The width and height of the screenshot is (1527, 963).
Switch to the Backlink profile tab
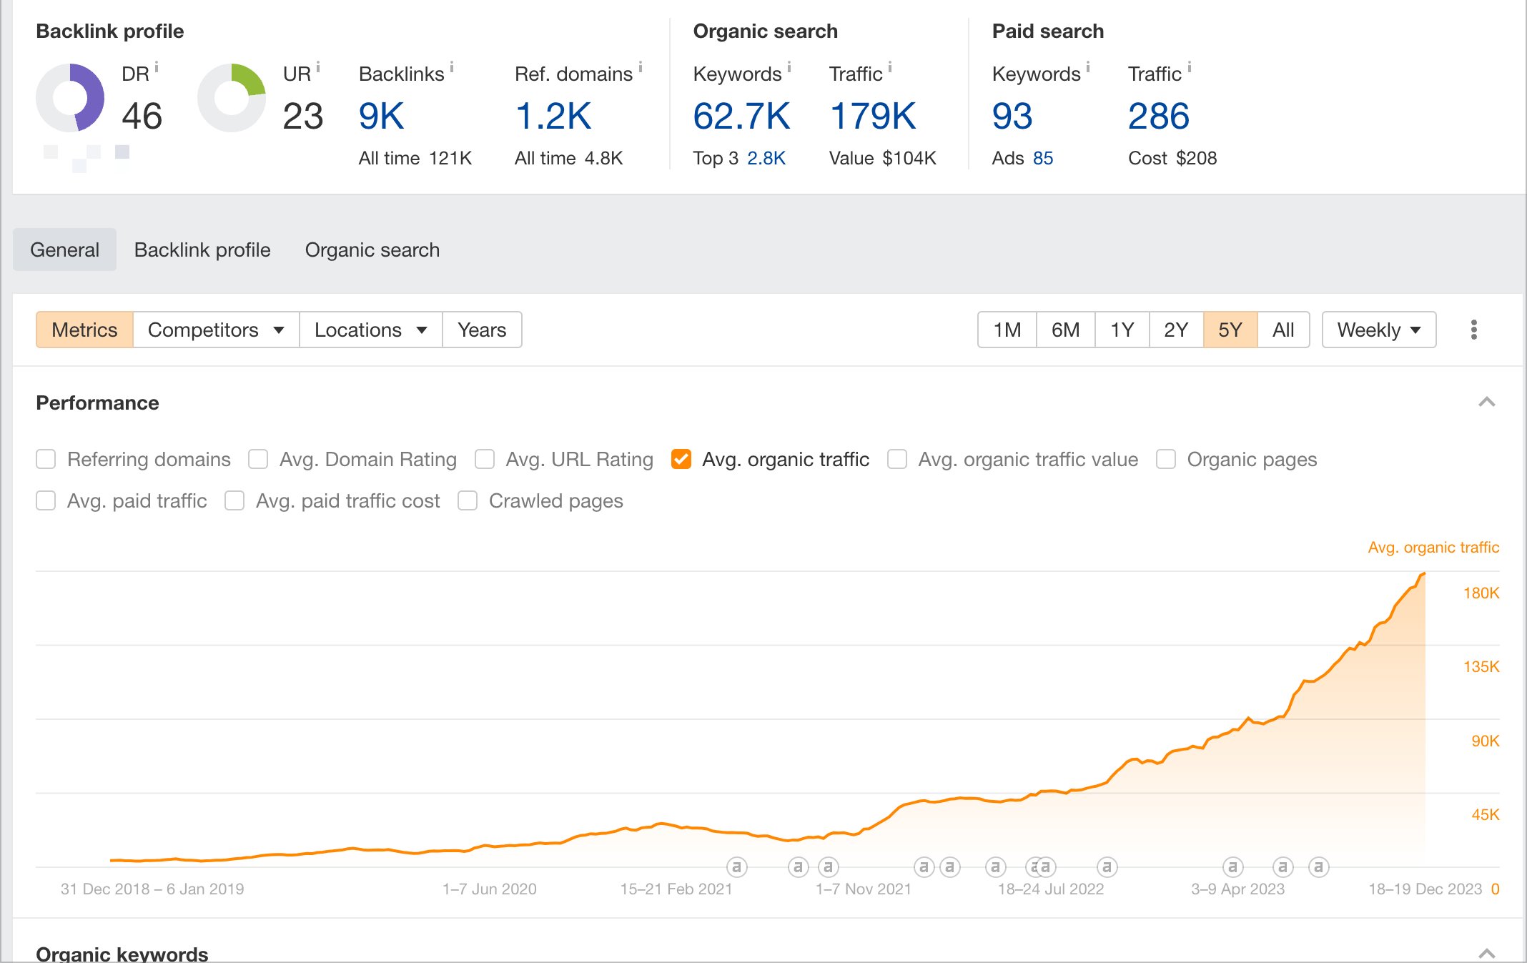202,250
